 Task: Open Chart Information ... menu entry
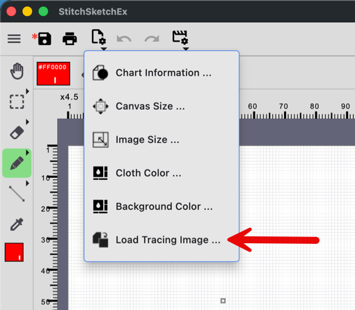(x=161, y=73)
